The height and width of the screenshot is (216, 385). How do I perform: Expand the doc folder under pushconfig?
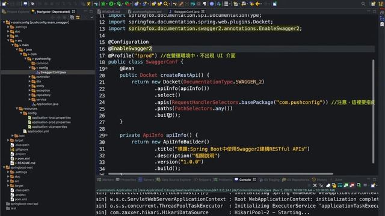click(x=8, y=31)
